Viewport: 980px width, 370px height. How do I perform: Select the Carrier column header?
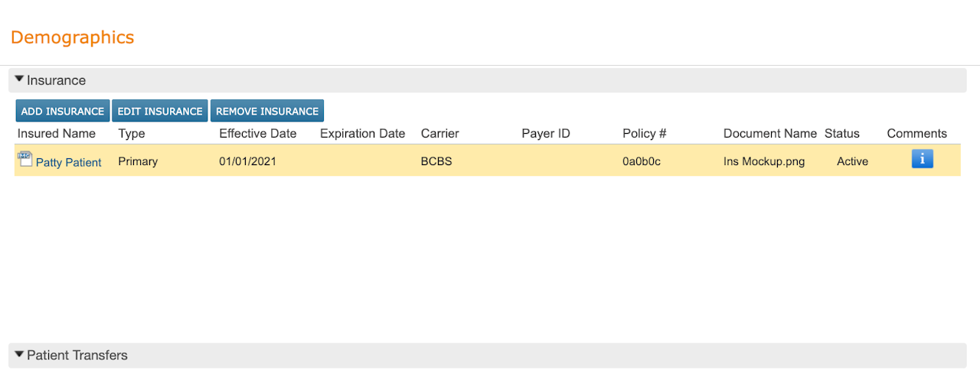point(440,134)
